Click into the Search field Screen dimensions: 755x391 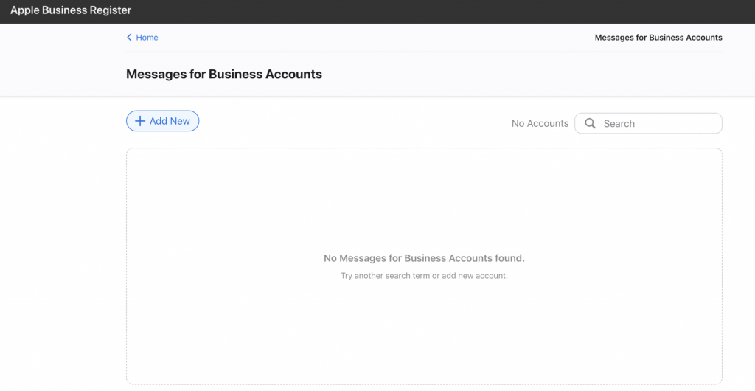coord(648,123)
